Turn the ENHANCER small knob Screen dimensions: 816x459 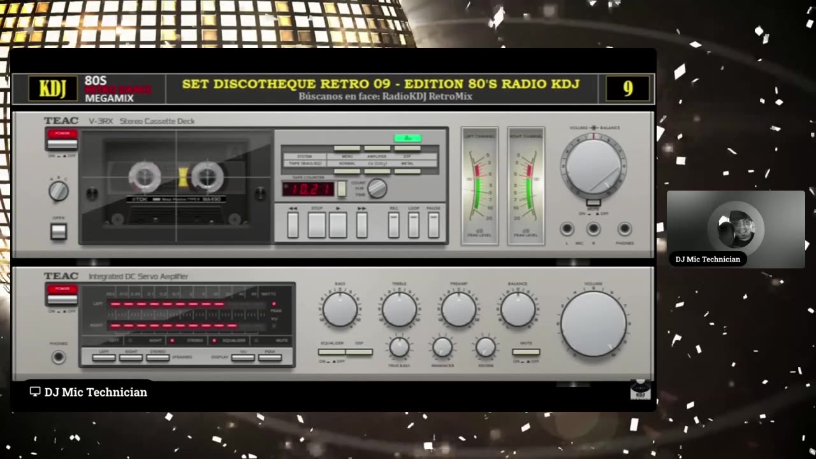pyautogui.click(x=442, y=347)
